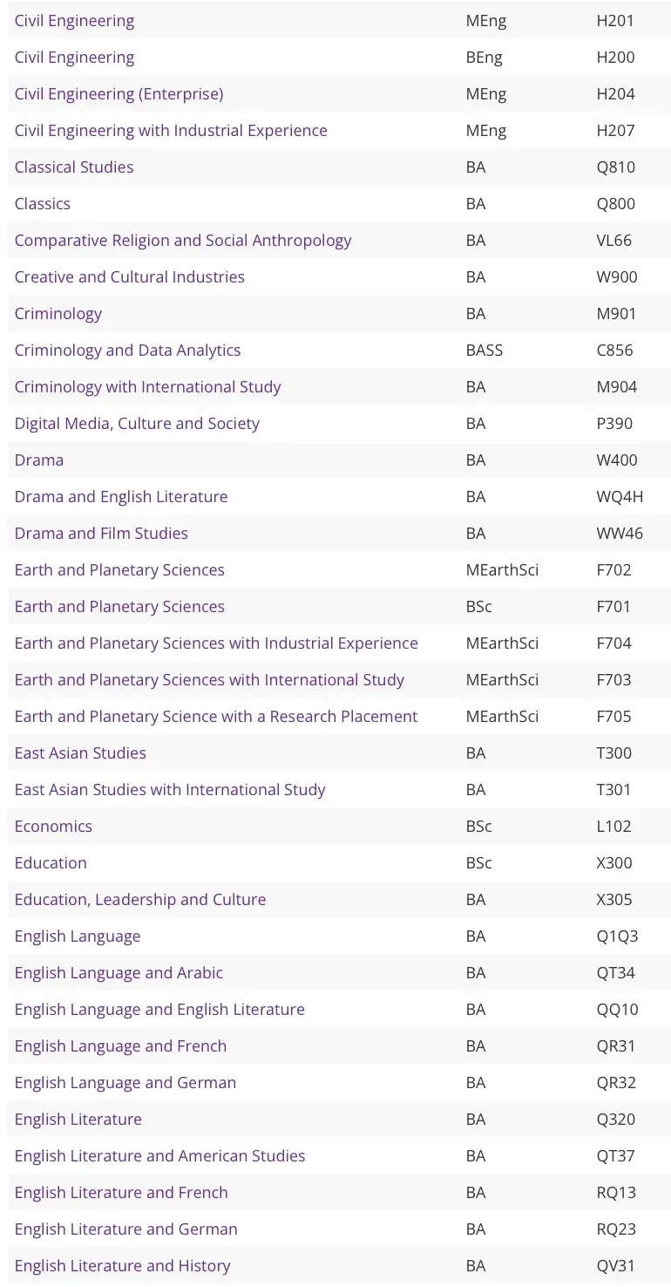The width and height of the screenshot is (671, 1287).
Task: Open the Criminology and Data Analytics link
Action: (x=127, y=351)
